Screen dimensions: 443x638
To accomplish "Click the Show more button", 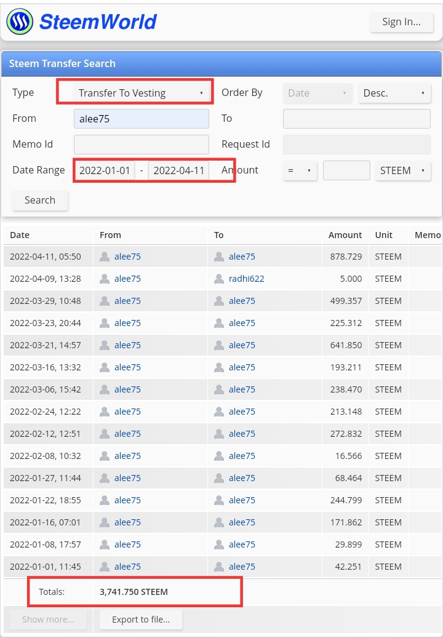I will click(48, 620).
